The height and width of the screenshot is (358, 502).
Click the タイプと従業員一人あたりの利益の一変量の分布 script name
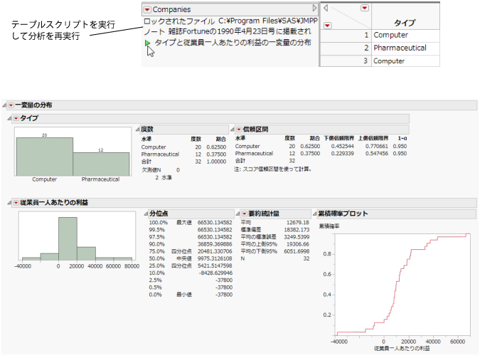233,43
